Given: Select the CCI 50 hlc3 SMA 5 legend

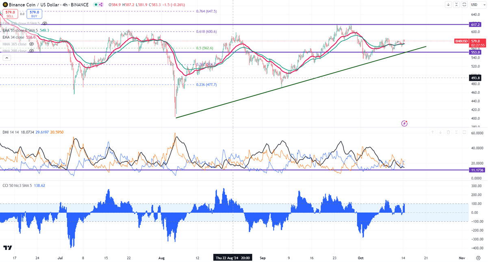Looking at the screenshot, I should pos(18,186).
